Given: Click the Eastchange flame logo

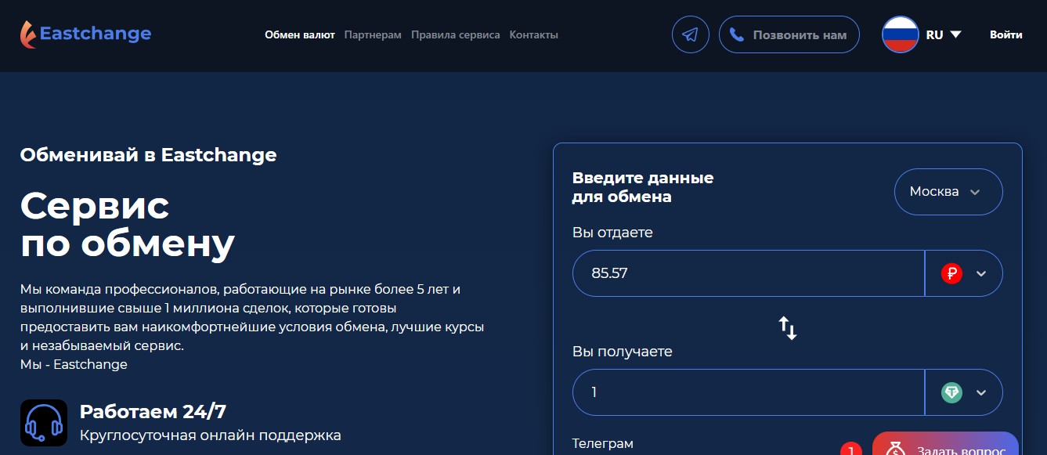Looking at the screenshot, I should (28, 34).
